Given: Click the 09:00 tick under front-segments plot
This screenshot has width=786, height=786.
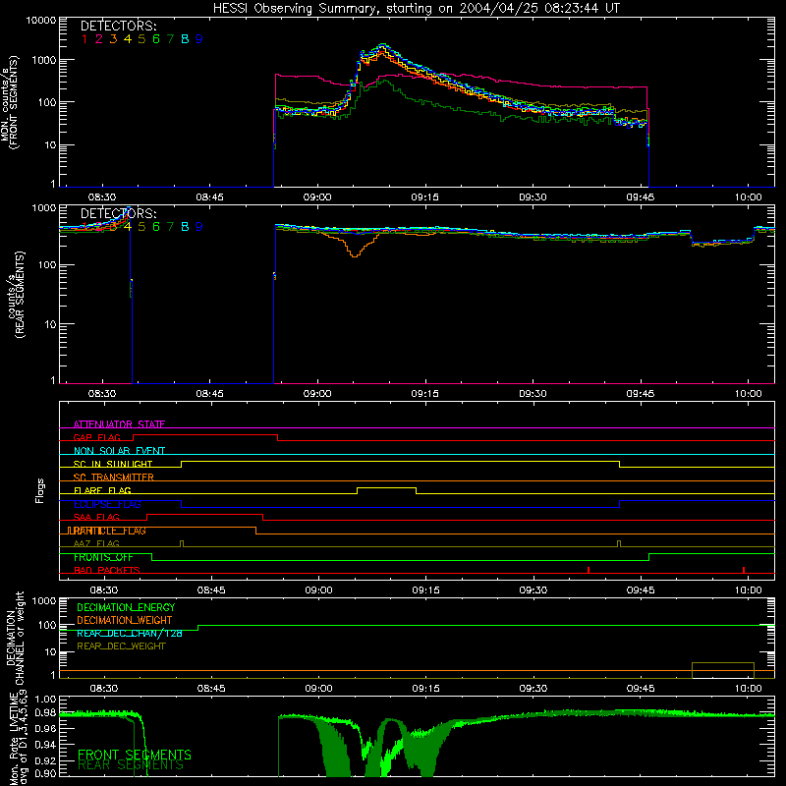Looking at the screenshot, I should (317, 197).
